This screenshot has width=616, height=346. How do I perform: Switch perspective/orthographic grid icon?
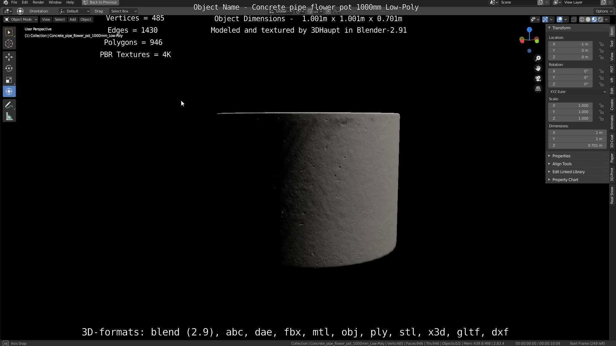538,89
